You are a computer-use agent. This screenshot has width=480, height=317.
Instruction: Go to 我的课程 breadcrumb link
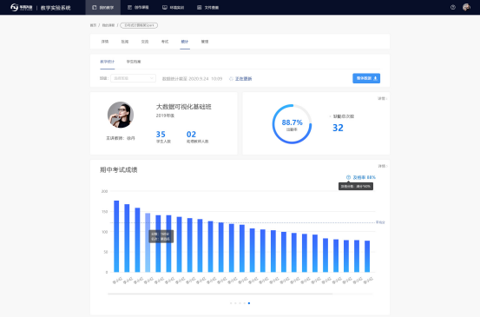tap(108, 25)
